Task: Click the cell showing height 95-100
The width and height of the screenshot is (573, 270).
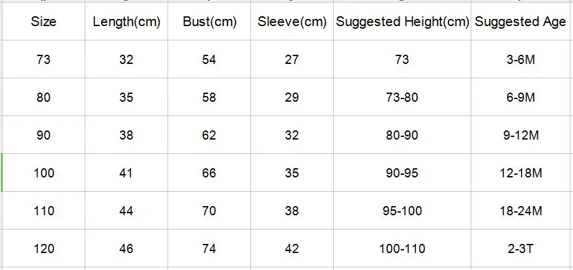Action: tap(402, 211)
